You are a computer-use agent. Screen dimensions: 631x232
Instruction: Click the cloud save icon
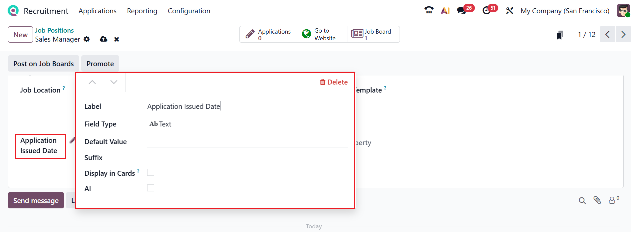[104, 39]
